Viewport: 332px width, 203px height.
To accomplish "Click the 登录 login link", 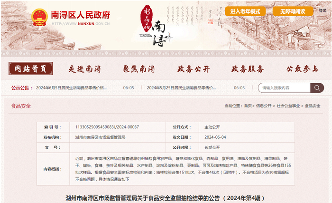I will (x=323, y=10).
